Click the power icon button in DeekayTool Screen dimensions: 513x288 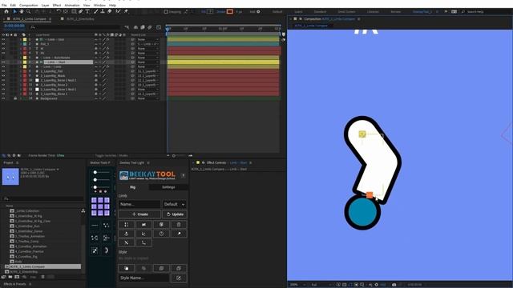coord(161,234)
